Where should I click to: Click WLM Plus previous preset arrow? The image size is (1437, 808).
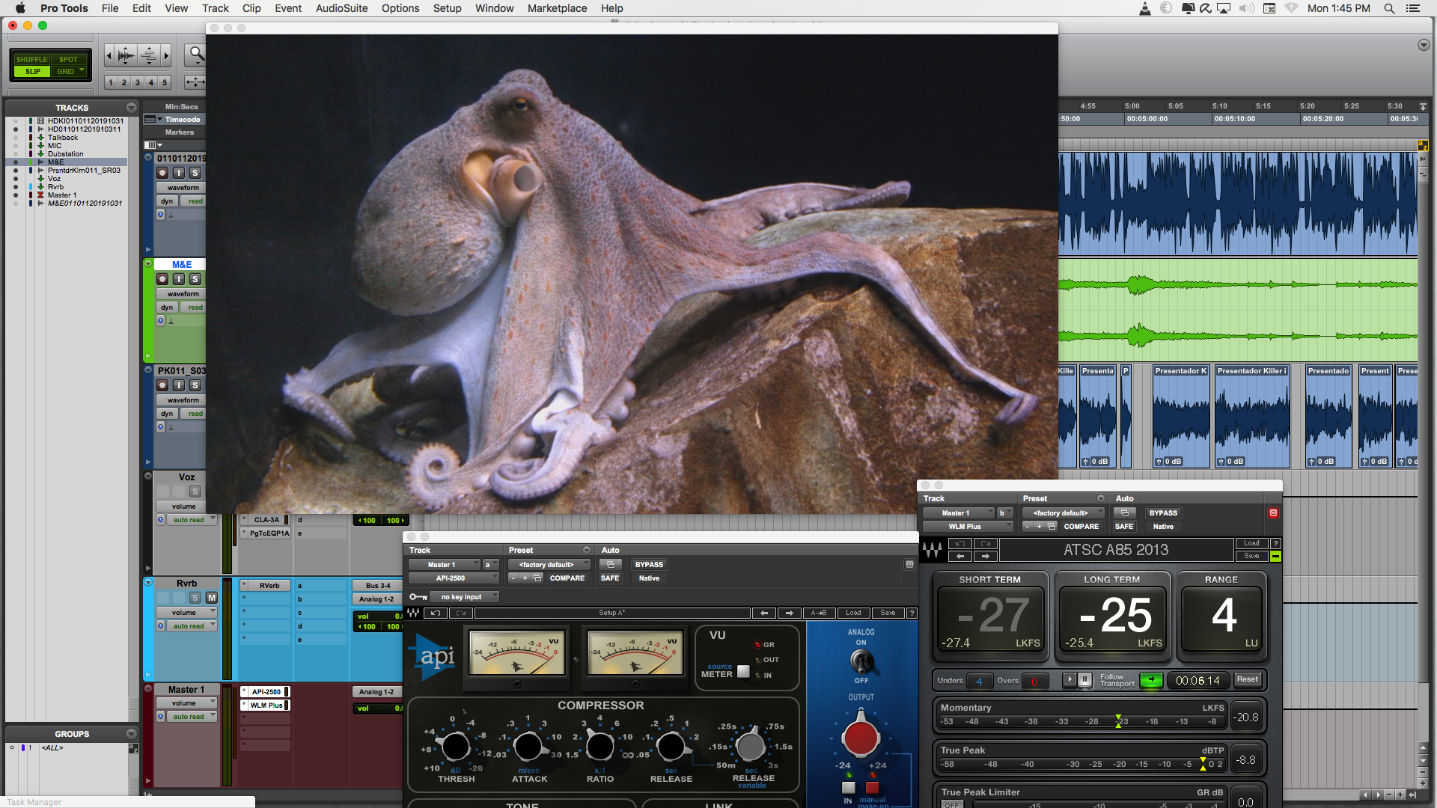pyautogui.click(x=960, y=557)
